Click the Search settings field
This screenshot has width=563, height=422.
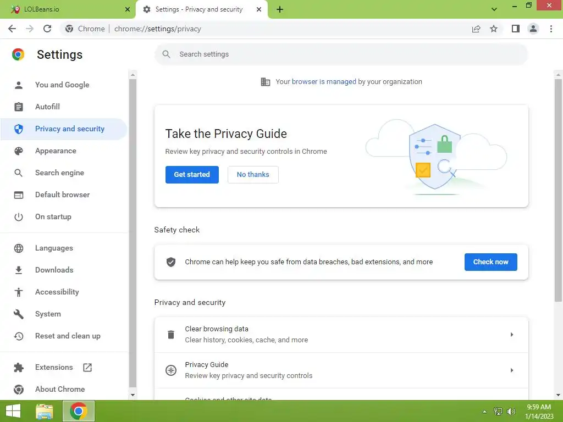[x=341, y=54]
